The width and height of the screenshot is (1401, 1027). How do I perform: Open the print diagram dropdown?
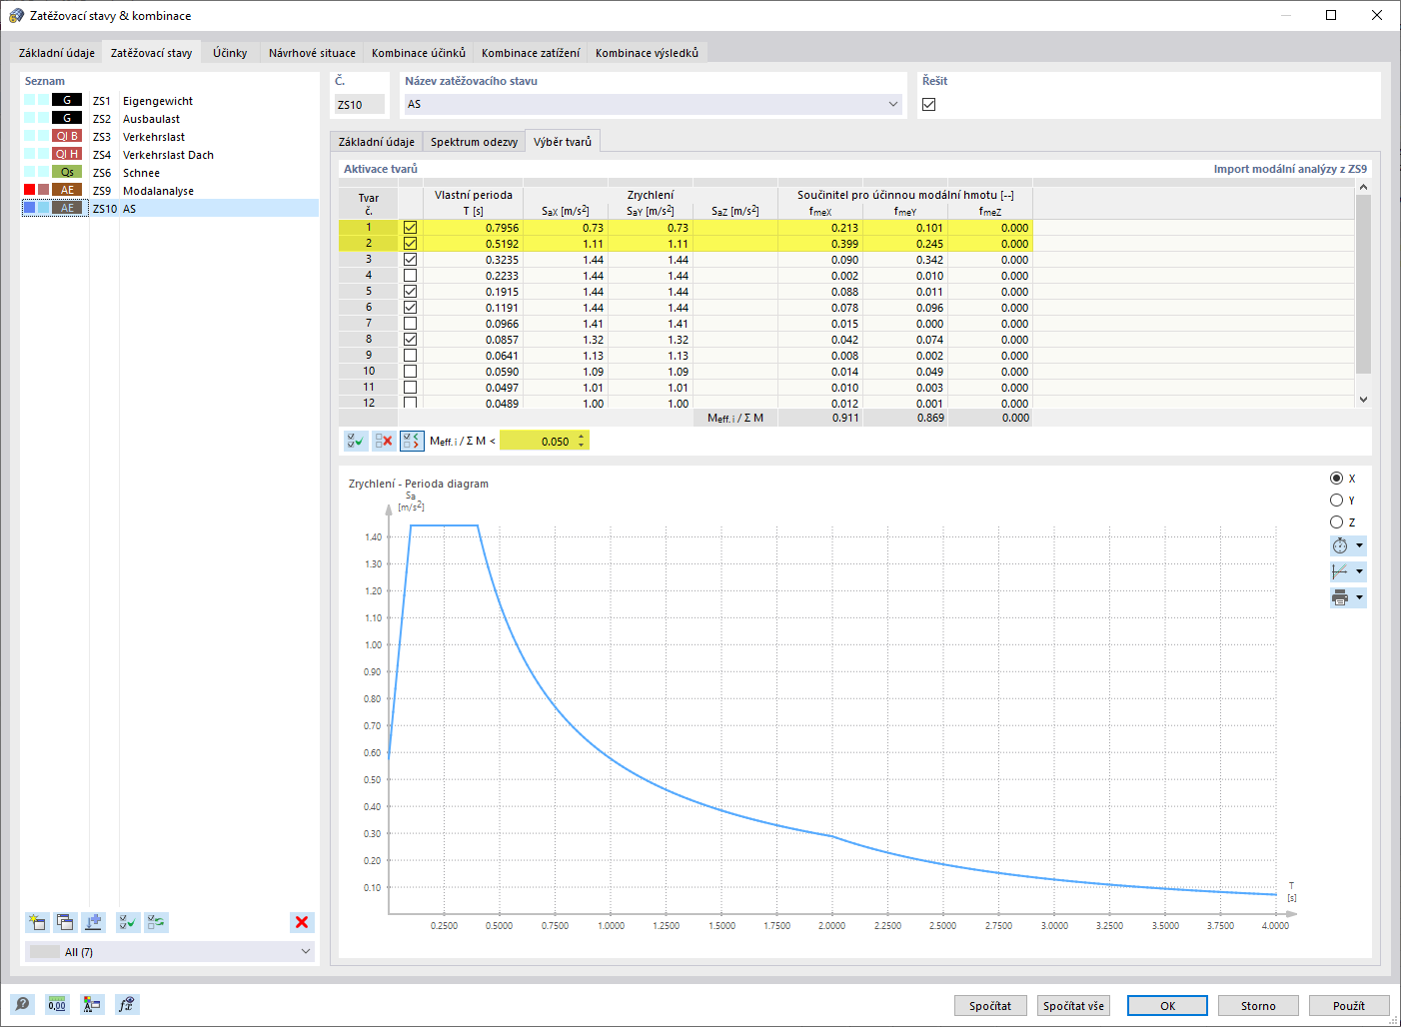click(1359, 597)
